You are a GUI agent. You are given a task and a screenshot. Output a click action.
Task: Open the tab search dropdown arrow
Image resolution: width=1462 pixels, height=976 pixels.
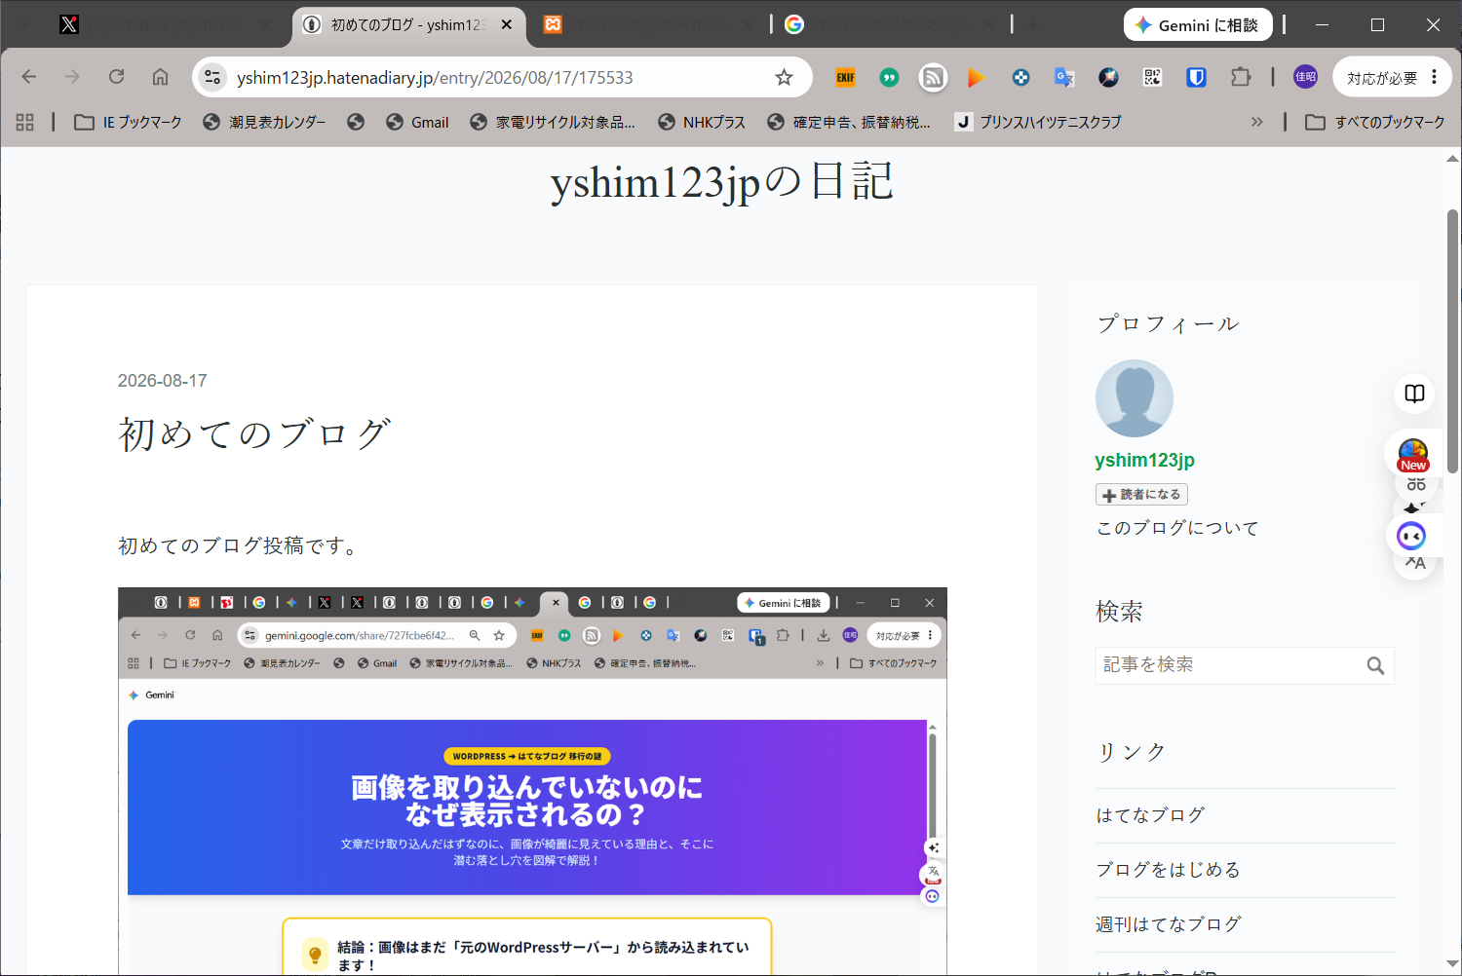coord(26,24)
